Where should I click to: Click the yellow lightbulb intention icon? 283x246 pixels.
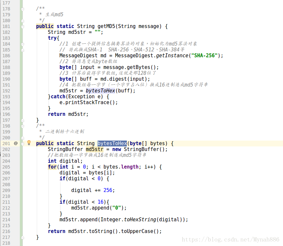pyautogui.click(x=29, y=143)
